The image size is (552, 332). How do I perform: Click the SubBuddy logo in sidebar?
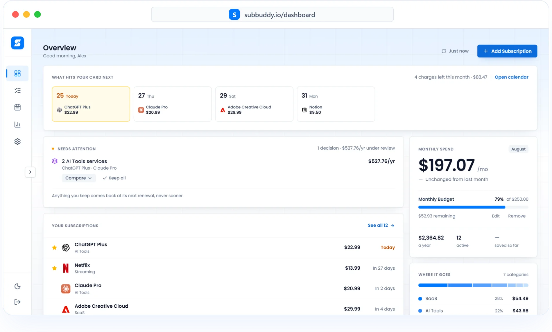[17, 43]
